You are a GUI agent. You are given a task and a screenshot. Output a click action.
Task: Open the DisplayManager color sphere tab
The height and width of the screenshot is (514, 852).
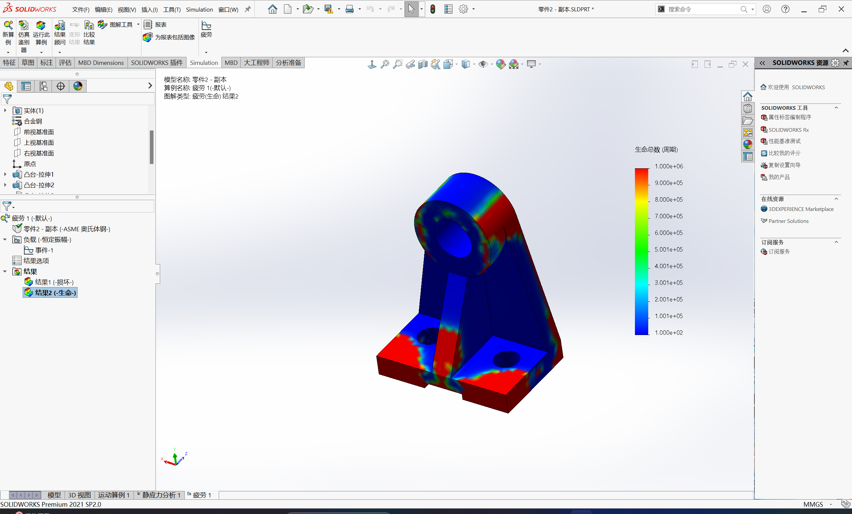click(78, 86)
